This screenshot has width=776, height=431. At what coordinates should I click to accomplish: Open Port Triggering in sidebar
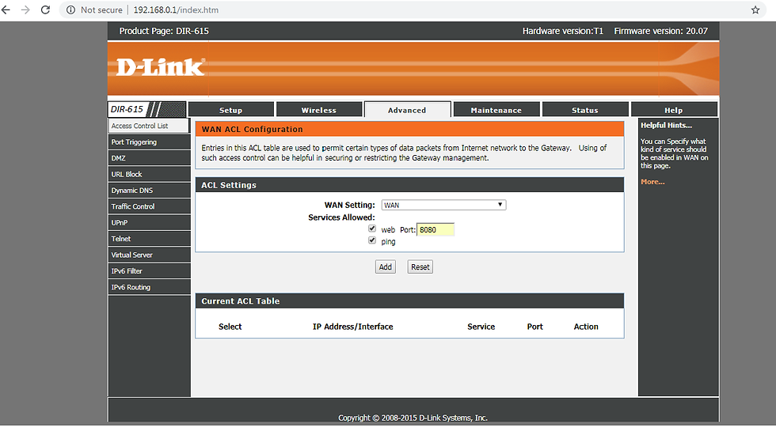(x=149, y=142)
